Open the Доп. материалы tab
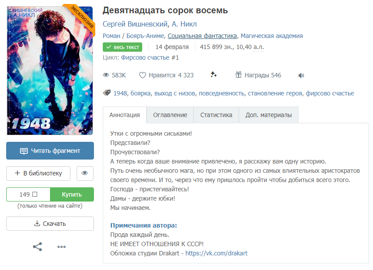373x270 pixels. click(x=268, y=115)
